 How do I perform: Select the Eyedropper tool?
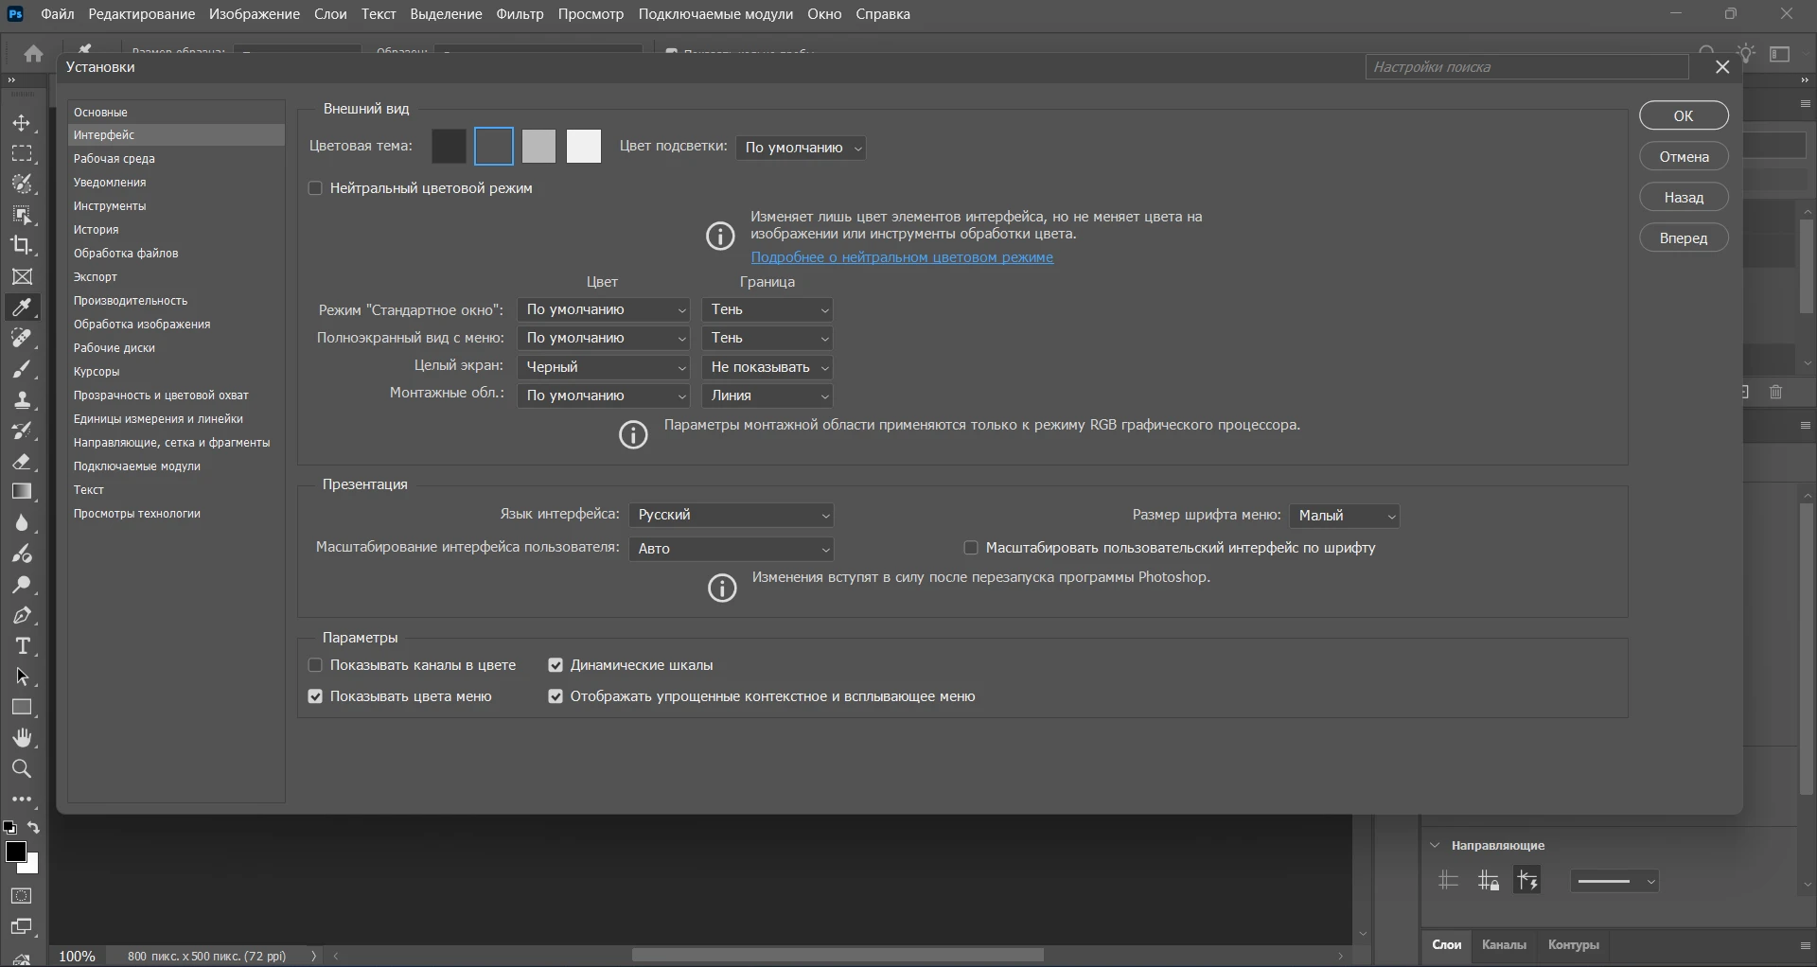[x=22, y=308]
